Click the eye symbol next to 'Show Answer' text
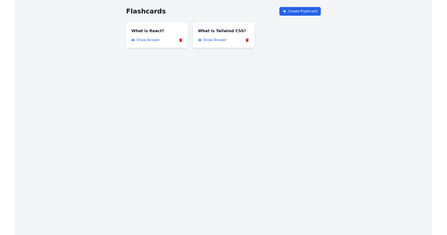The image size is (447, 235). [x=133, y=40]
